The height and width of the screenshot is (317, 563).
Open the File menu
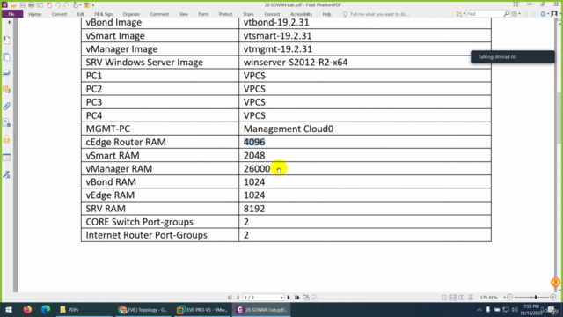pos(11,14)
